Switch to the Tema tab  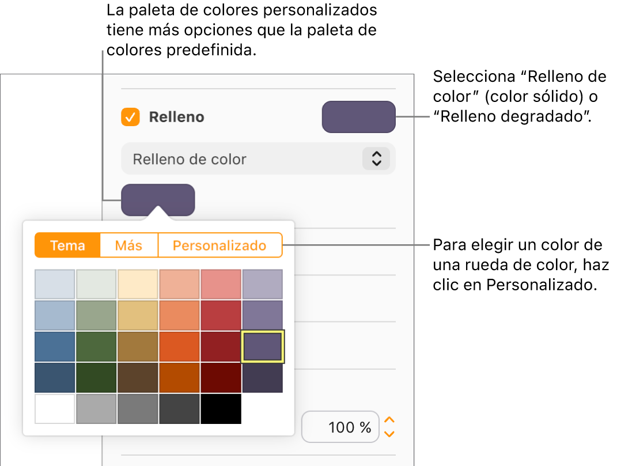pos(67,245)
